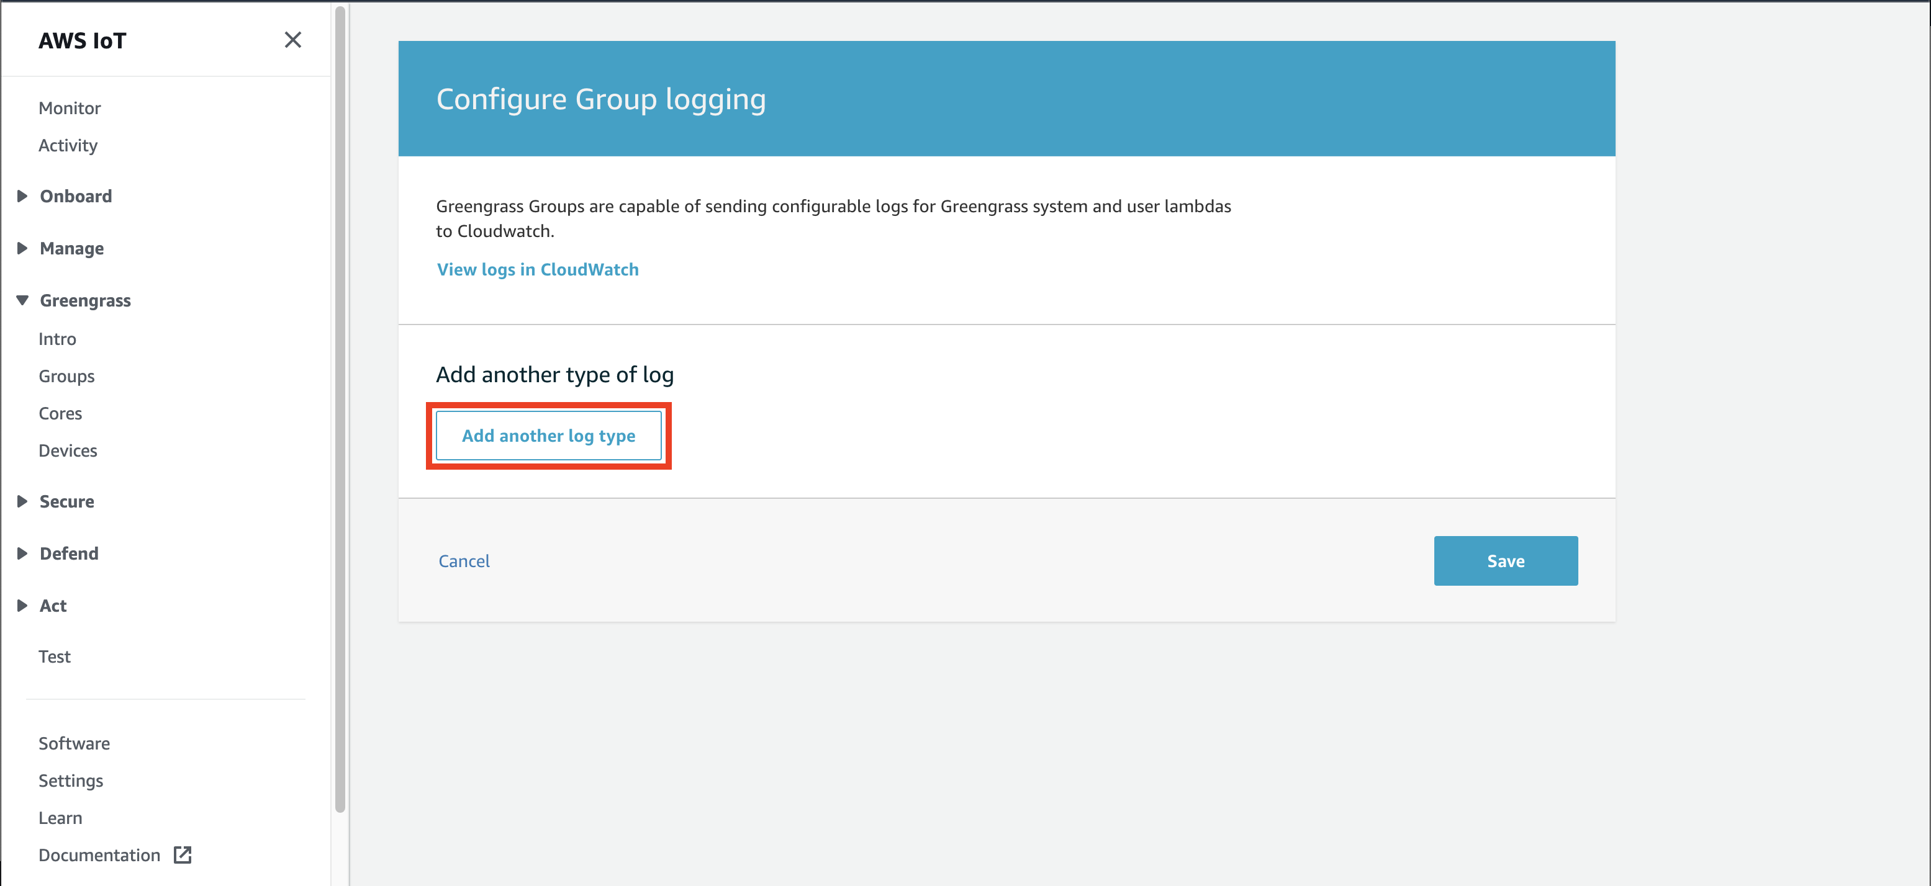This screenshot has width=1931, height=886.
Task: Cancel the logging configuration
Action: pyautogui.click(x=464, y=560)
